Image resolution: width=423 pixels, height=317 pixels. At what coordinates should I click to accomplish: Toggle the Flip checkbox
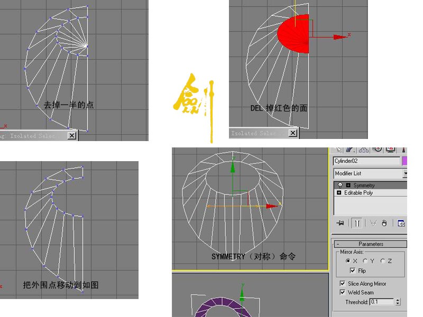pos(352,271)
